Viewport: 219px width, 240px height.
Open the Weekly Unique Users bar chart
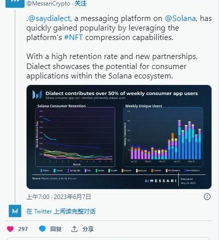(x=163, y=136)
